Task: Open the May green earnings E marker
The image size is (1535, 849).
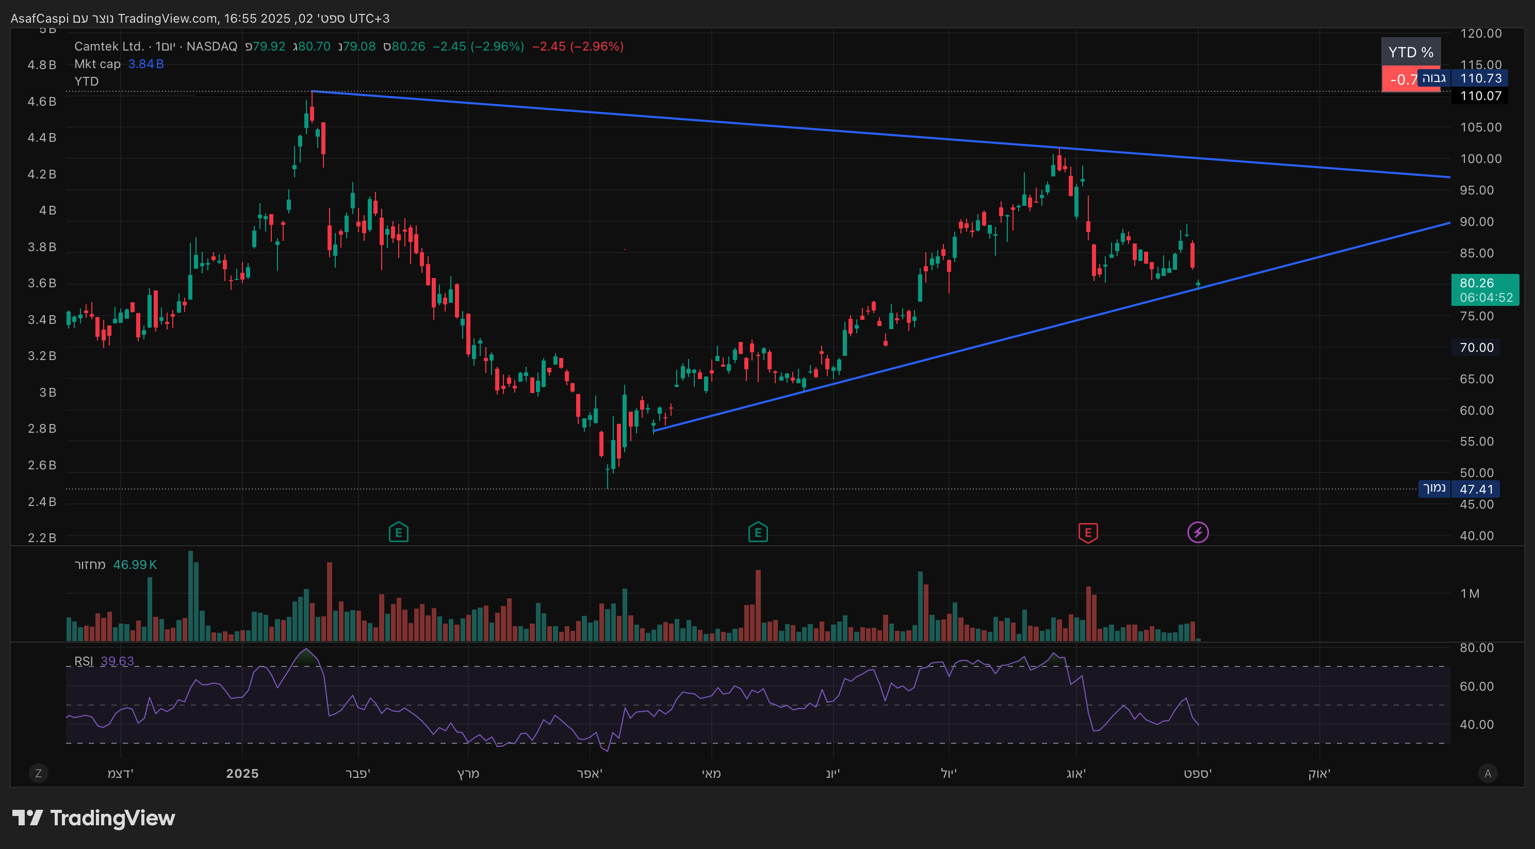Action: click(x=758, y=532)
